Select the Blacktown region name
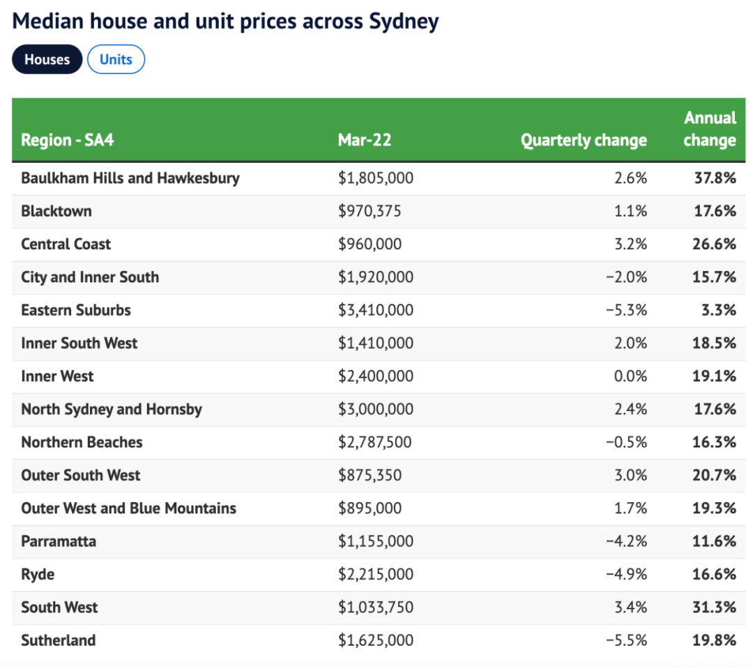This screenshot has width=753, height=668. click(x=56, y=211)
